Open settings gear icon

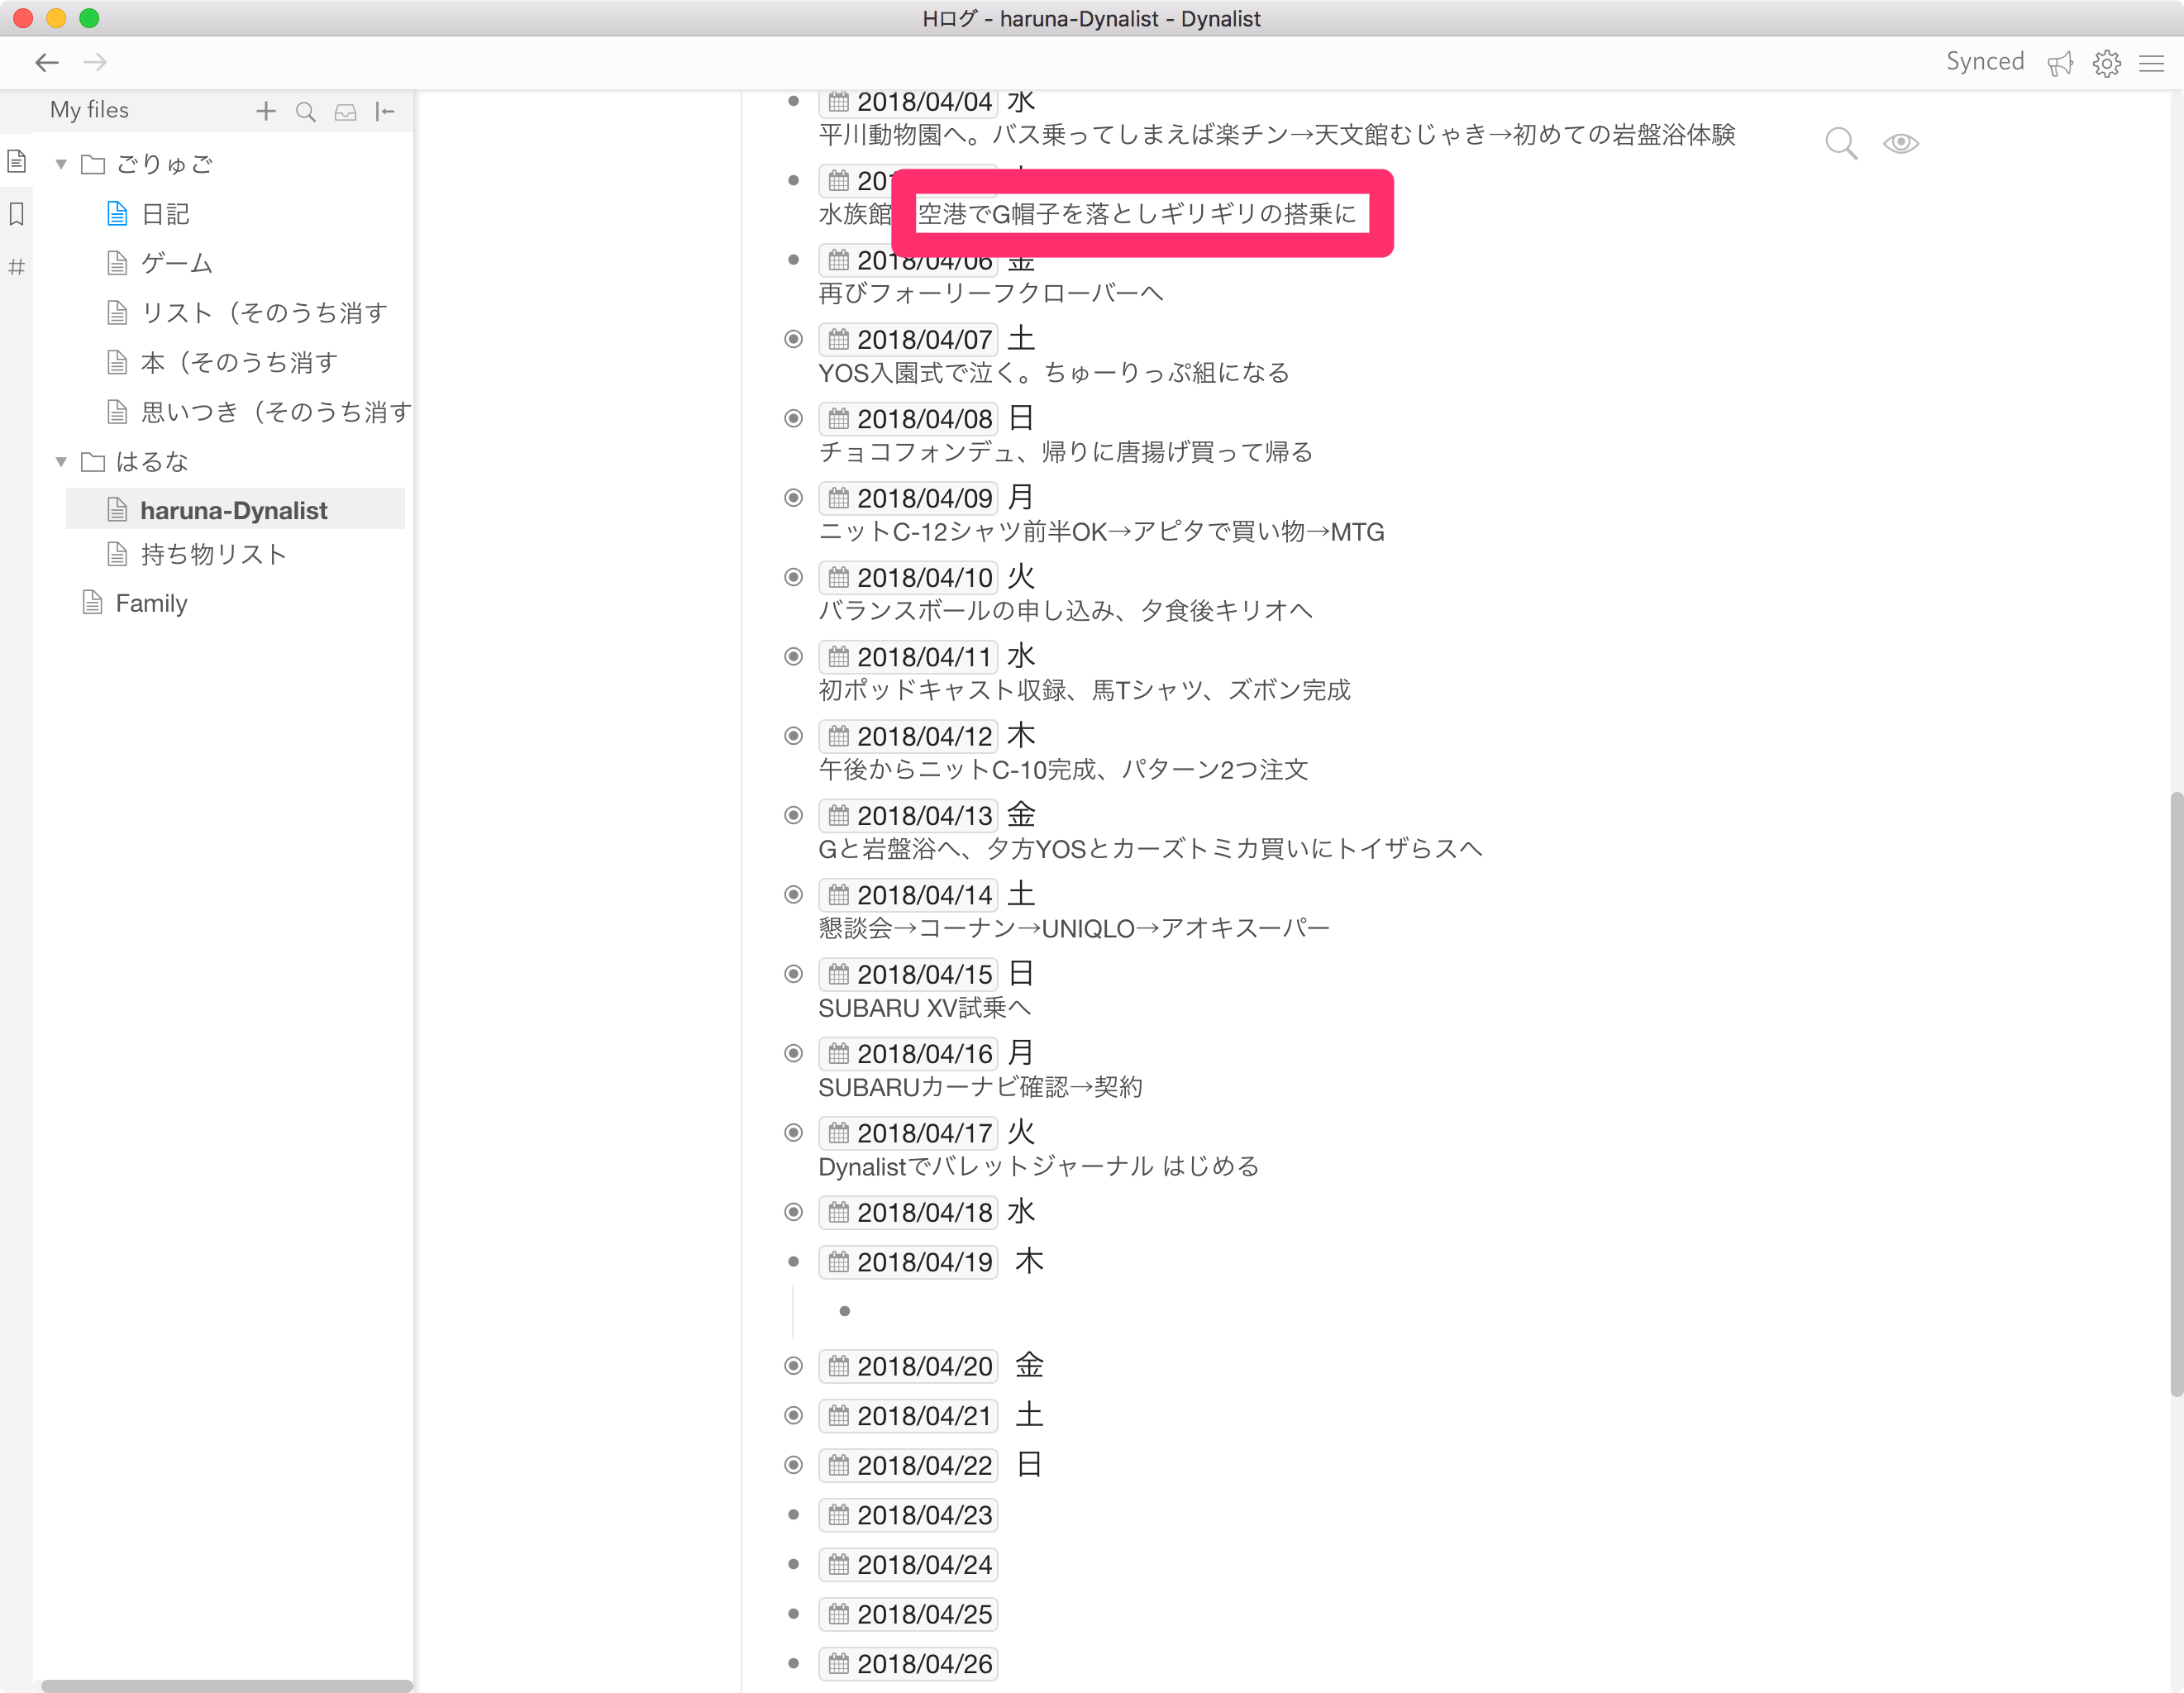pos(2106,63)
